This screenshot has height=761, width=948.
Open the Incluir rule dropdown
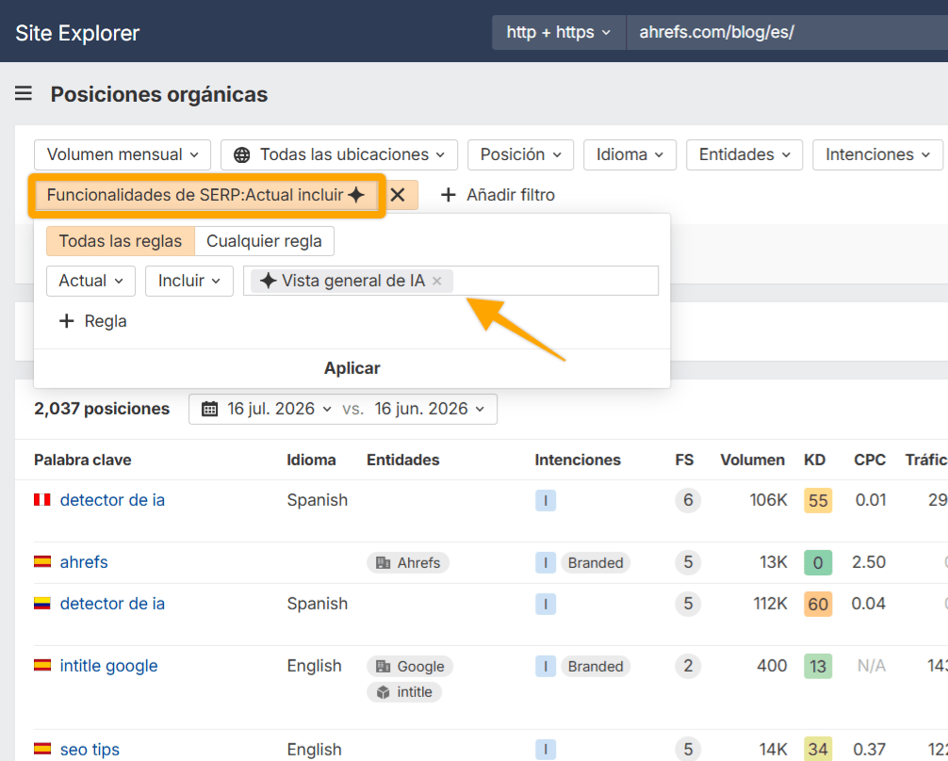coord(189,281)
